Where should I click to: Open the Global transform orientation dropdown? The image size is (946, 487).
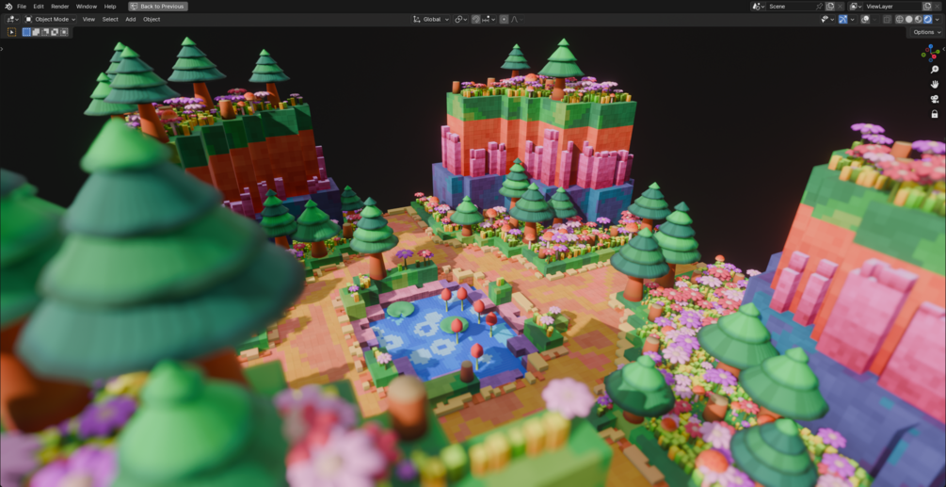coord(431,20)
